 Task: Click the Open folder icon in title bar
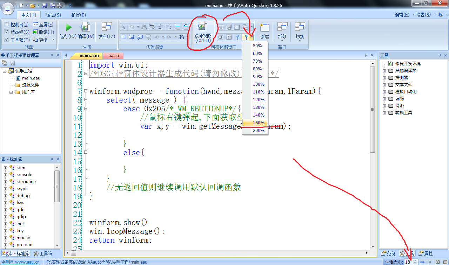pyautogui.click(x=32, y=6)
